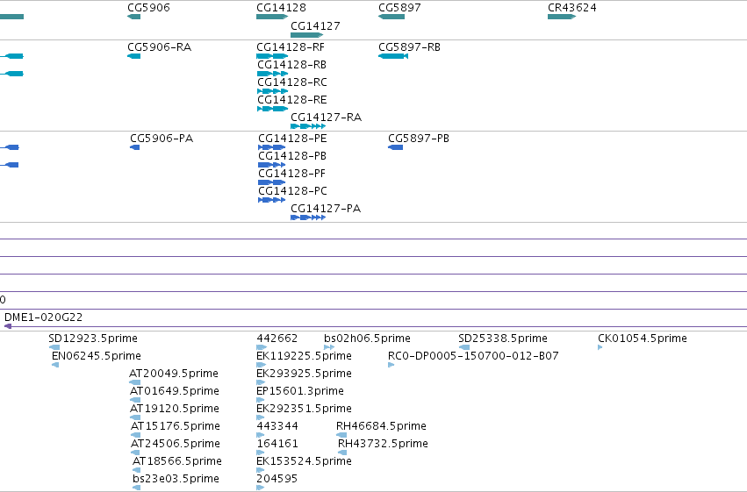Open the CG14127-RA transcript
The width and height of the screenshot is (747, 492).
point(326,118)
